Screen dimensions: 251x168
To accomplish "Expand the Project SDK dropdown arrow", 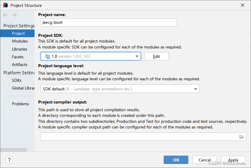I will pos(137,56).
